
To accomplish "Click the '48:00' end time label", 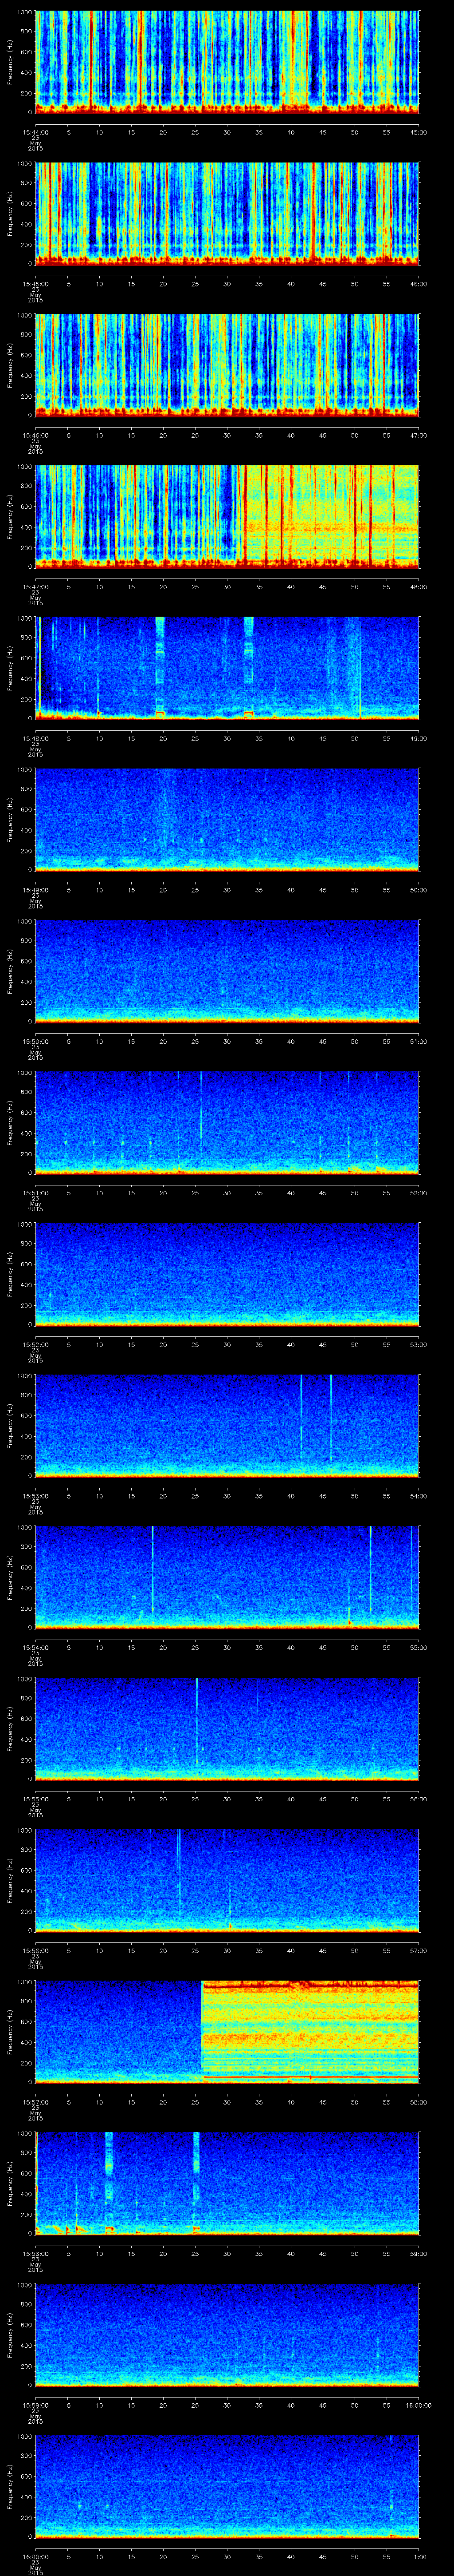I will [x=419, y=586].
